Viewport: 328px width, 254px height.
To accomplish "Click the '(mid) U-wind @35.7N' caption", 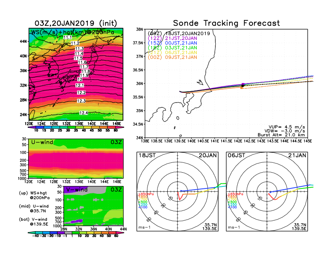I will point(34,208).
